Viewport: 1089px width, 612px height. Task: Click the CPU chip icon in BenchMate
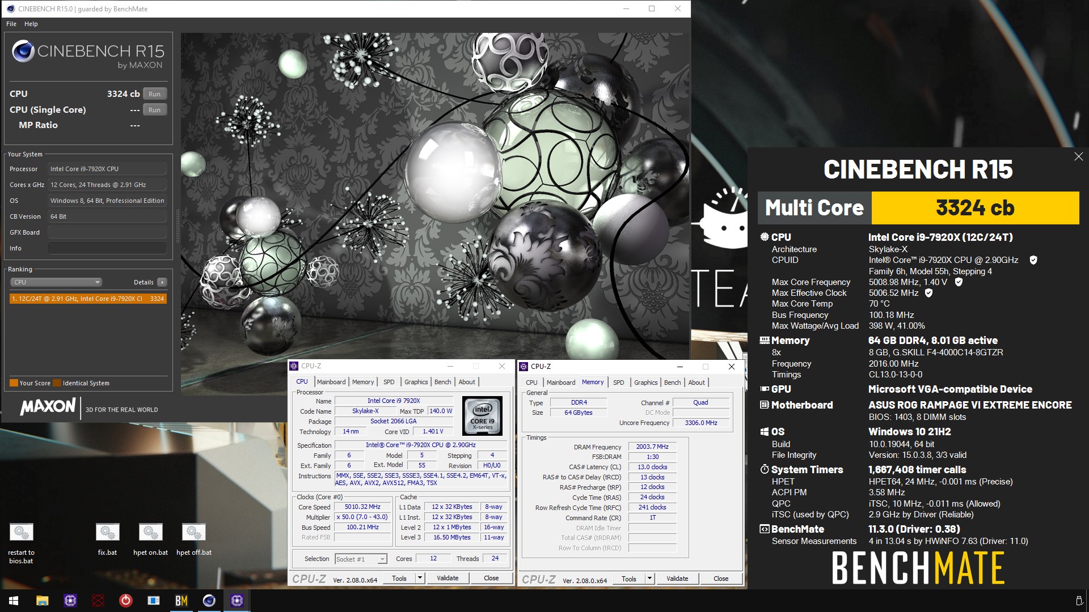click(765, 237)
